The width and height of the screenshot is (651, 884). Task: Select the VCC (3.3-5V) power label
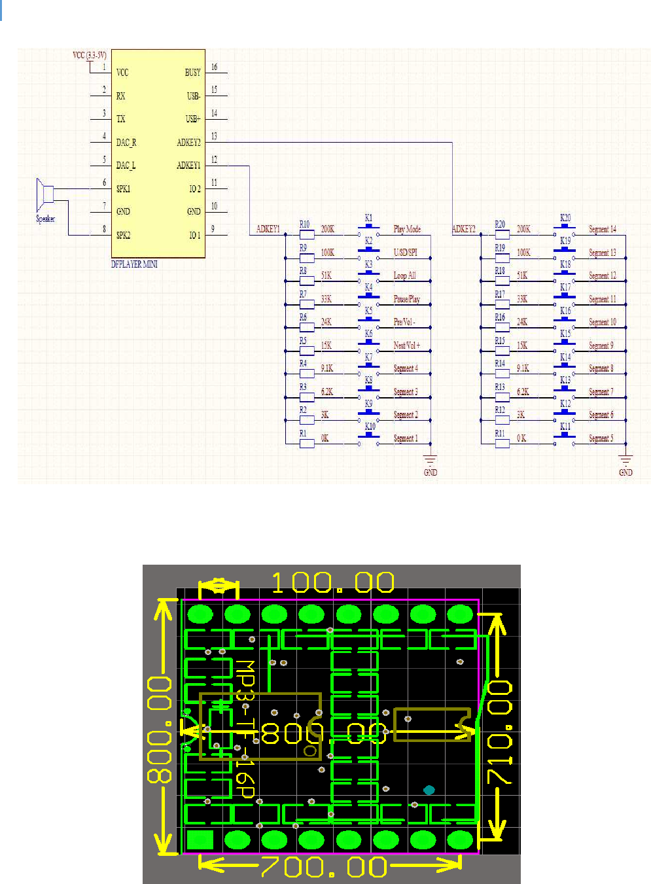(90, 55)
